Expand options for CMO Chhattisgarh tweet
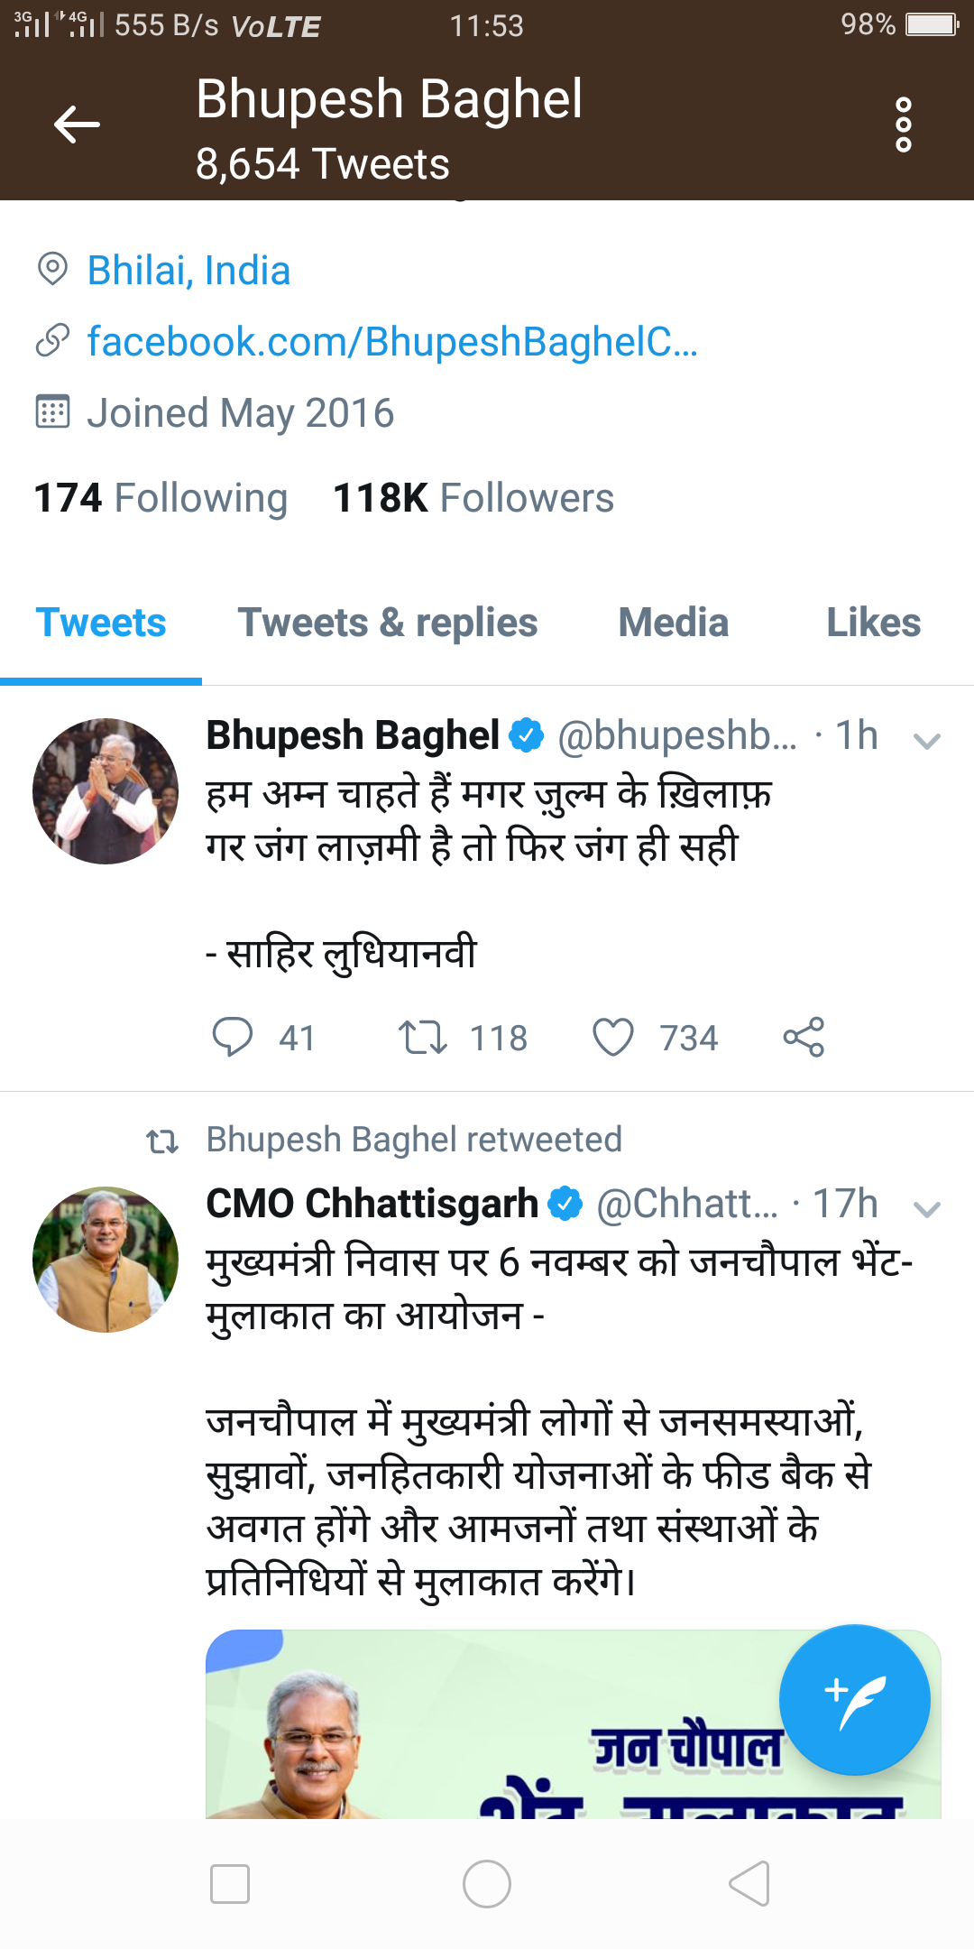 [x=926, y=1209]
